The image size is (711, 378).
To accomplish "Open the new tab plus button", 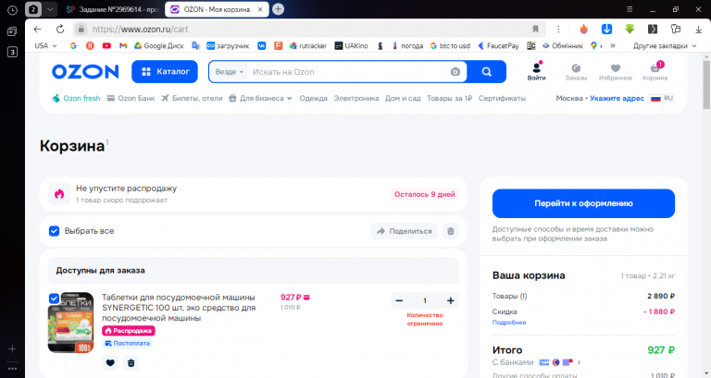I will (279, 9).
